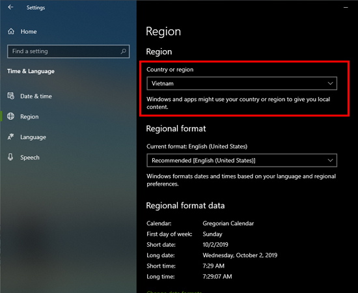Click the Country or region label
358x293 pixels.
tap(170, 70)
